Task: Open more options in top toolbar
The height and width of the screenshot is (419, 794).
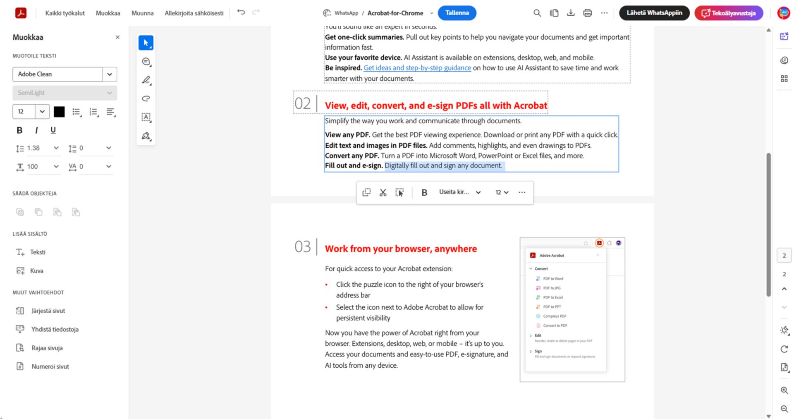Action: point(604,13)
